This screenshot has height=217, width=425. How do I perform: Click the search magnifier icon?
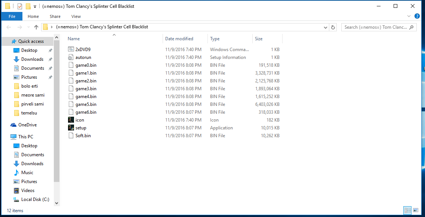pos(412,27)
